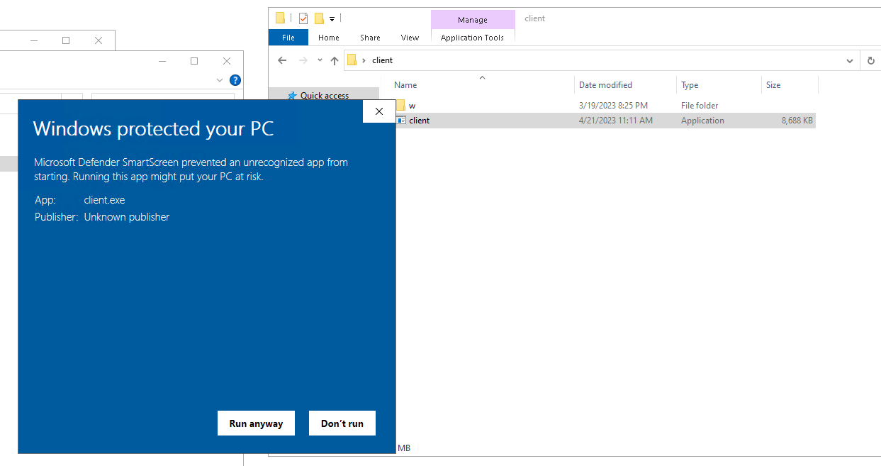Screen dimensions: 881x466
Task: Click the 3/19/2023 8:25 PM date cell
Action: (614, 106)
